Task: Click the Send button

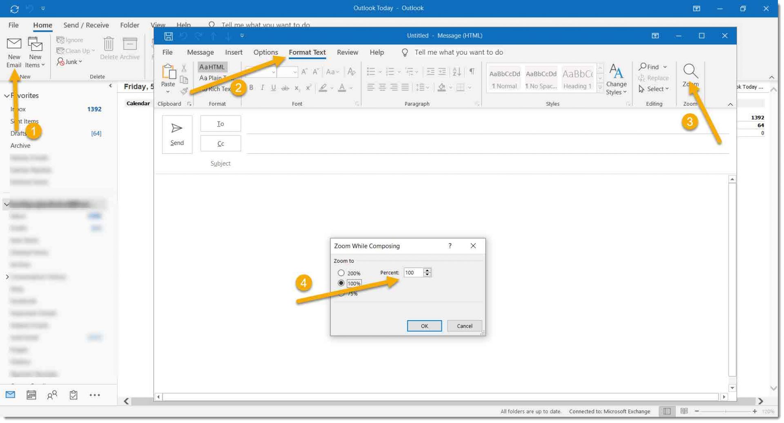Action: pos(177,134)
